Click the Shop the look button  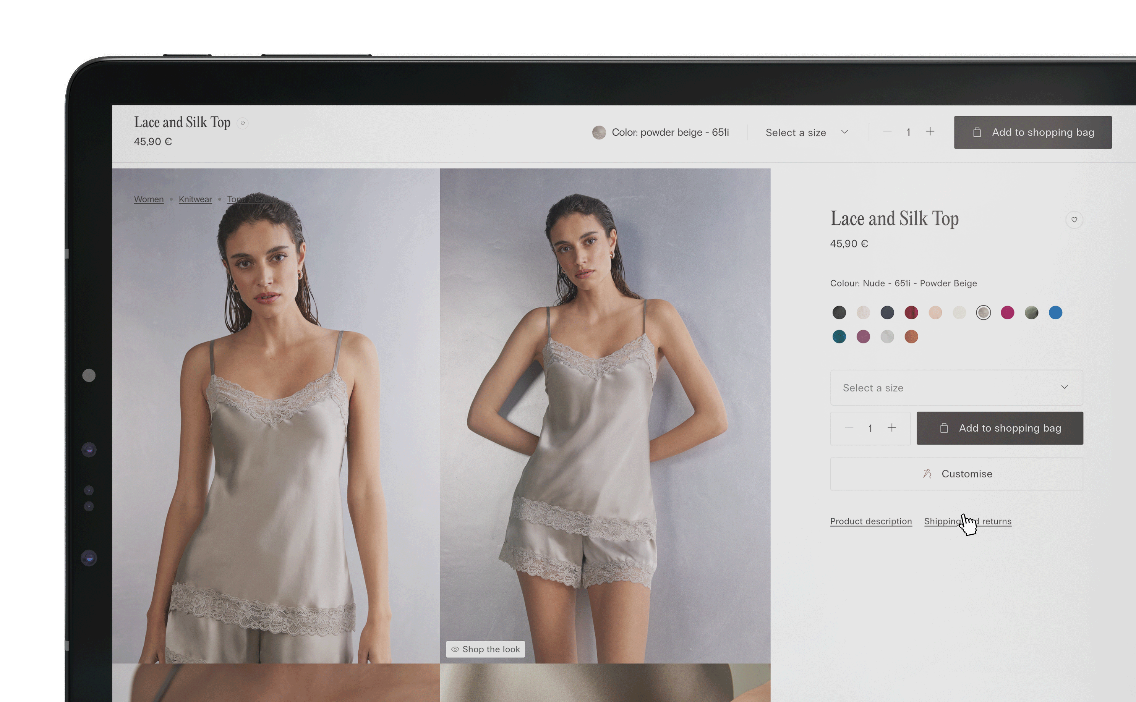[x=485, y=649]
